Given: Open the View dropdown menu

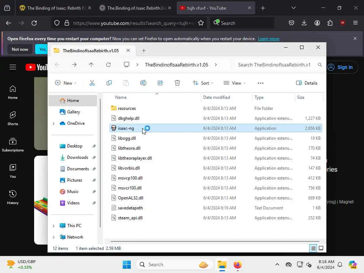Looking at the screenshot, I should pyautogui.click(x=235, y=83).
